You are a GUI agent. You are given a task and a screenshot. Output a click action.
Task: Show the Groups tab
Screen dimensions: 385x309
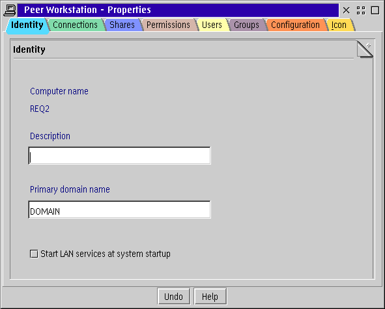(246, 25)
